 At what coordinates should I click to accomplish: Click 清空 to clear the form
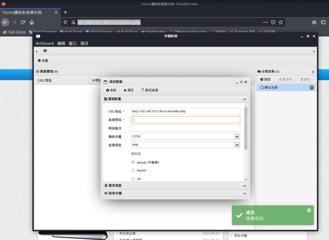[129, 90]
